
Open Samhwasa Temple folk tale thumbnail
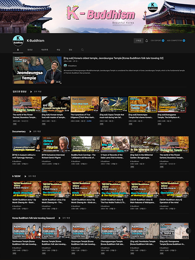pos(26,231)
